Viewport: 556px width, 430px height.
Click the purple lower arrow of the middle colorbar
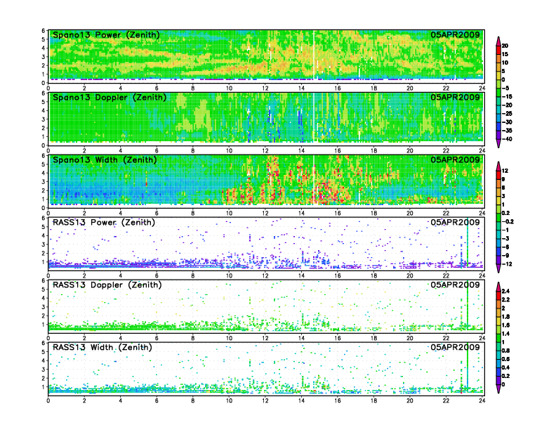pos(498,268)
